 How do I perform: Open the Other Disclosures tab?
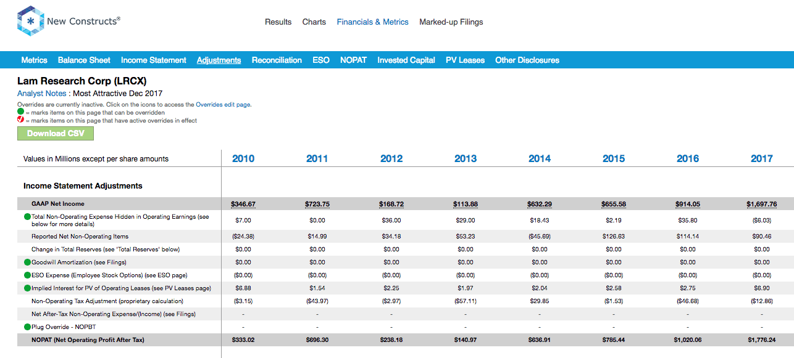tap(527, 60)
